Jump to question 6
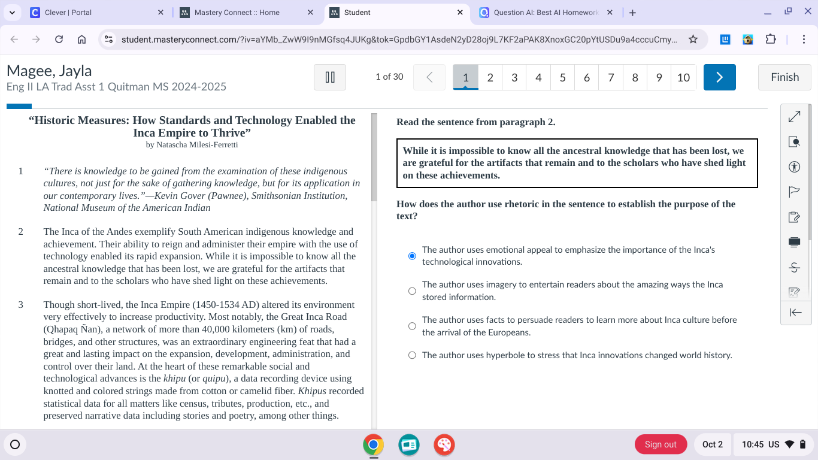The width and height of the screenshot is (818, 460). (x=586, y=77)
